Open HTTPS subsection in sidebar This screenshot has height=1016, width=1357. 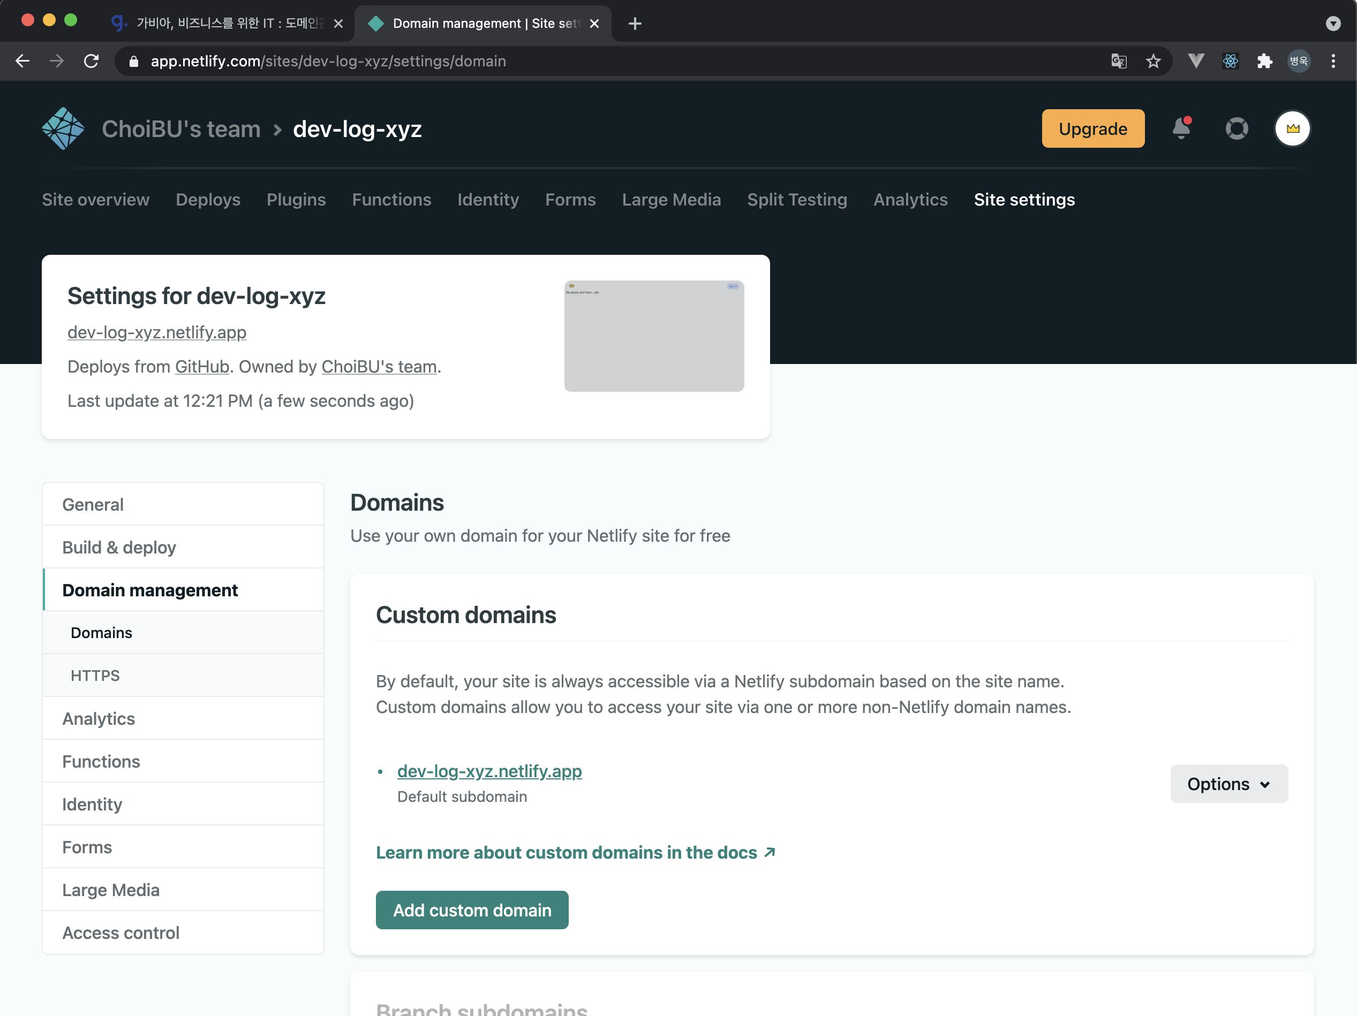point(95,675)
